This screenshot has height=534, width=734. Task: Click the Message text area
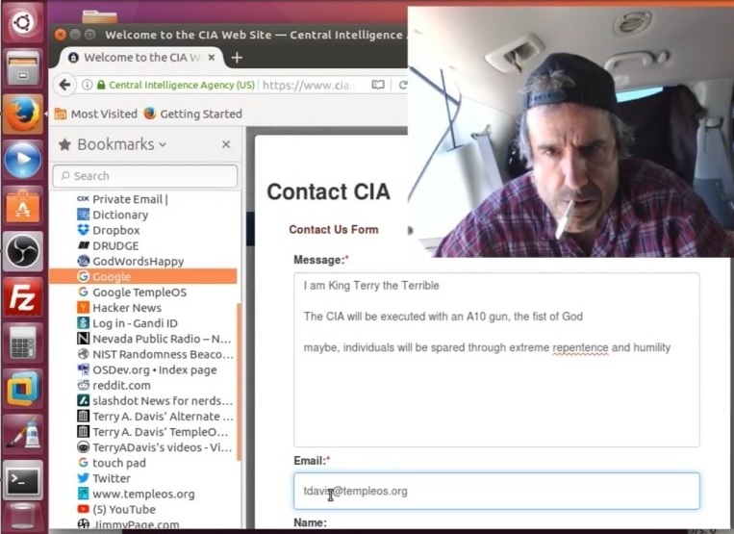496,360
